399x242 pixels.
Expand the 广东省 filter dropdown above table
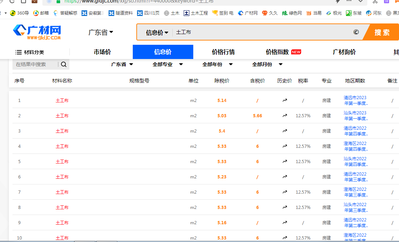point(122,65)
